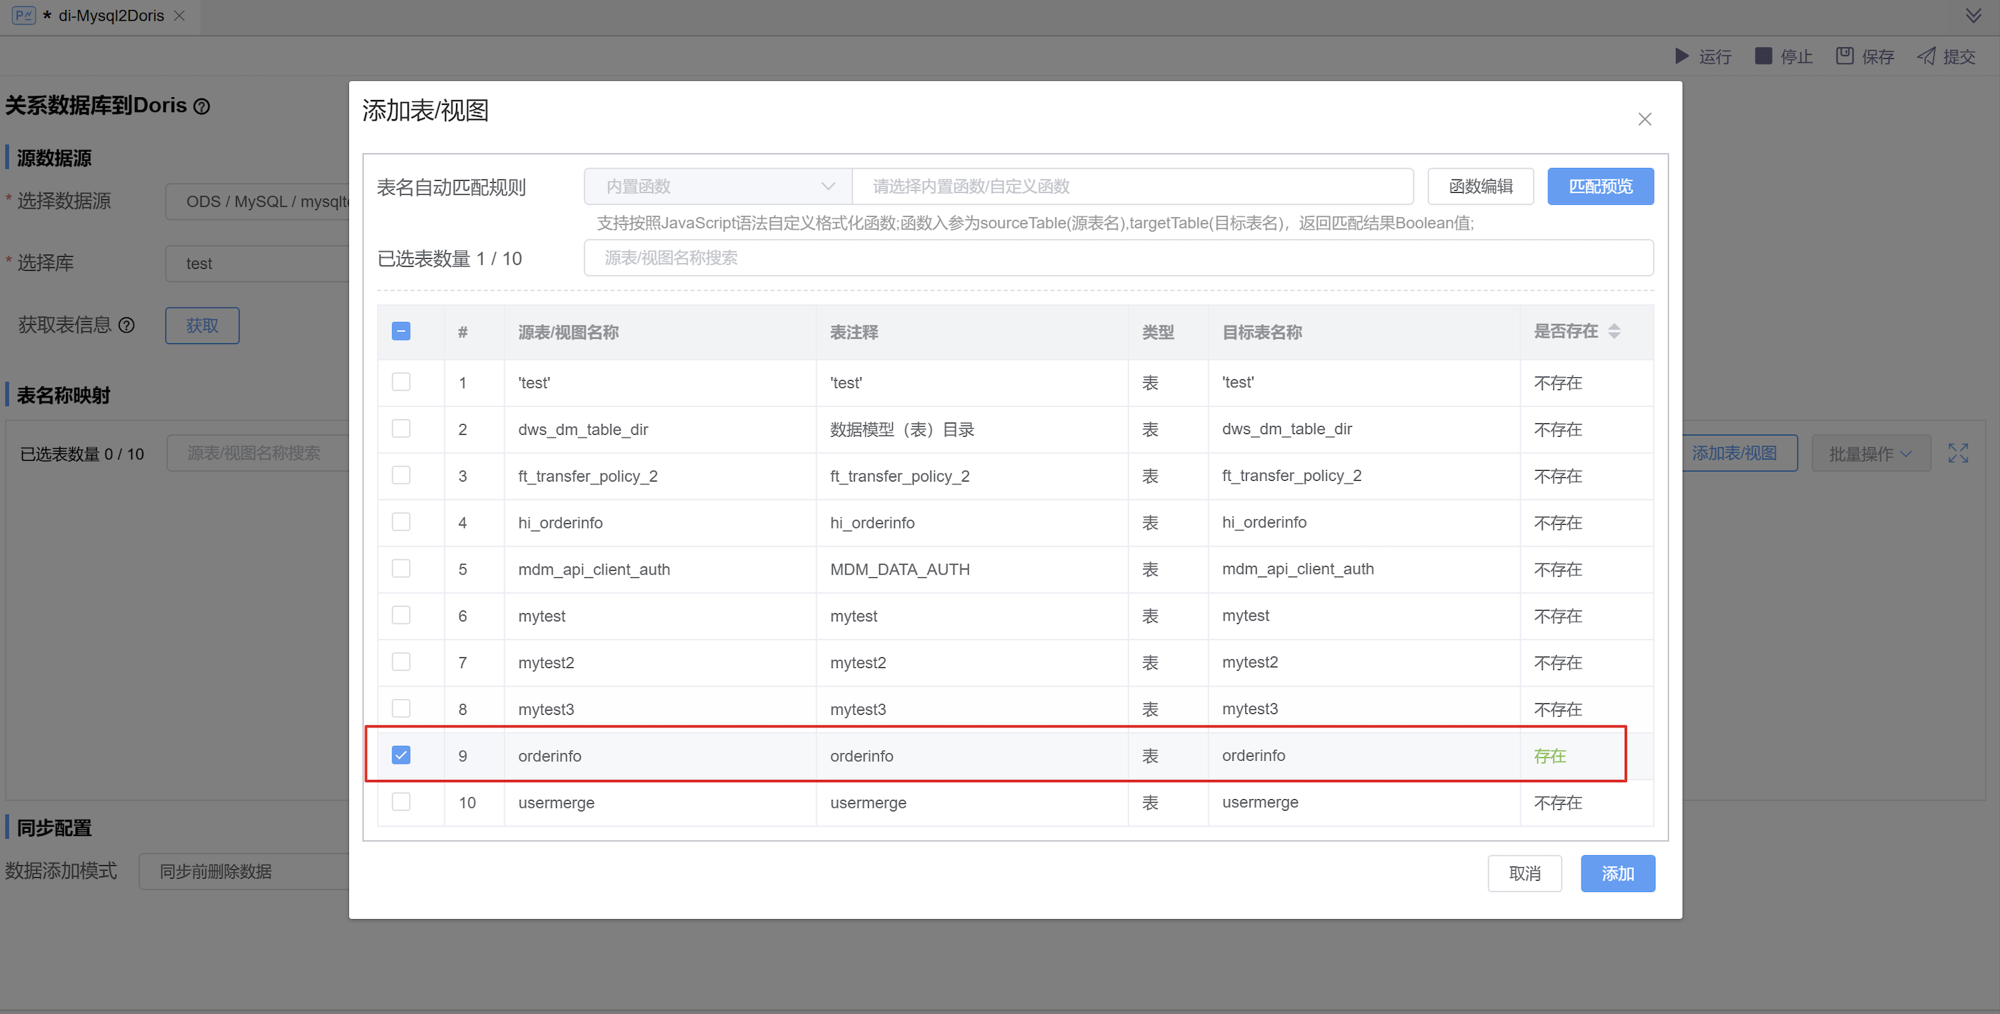Image resolution: width=2000 pixels, height=1014 pixels.
Task: Click the 添加 confirm button
Action: 1617,874
